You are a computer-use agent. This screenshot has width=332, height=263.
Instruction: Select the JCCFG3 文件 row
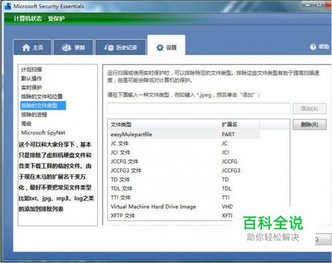pos(184,171)
